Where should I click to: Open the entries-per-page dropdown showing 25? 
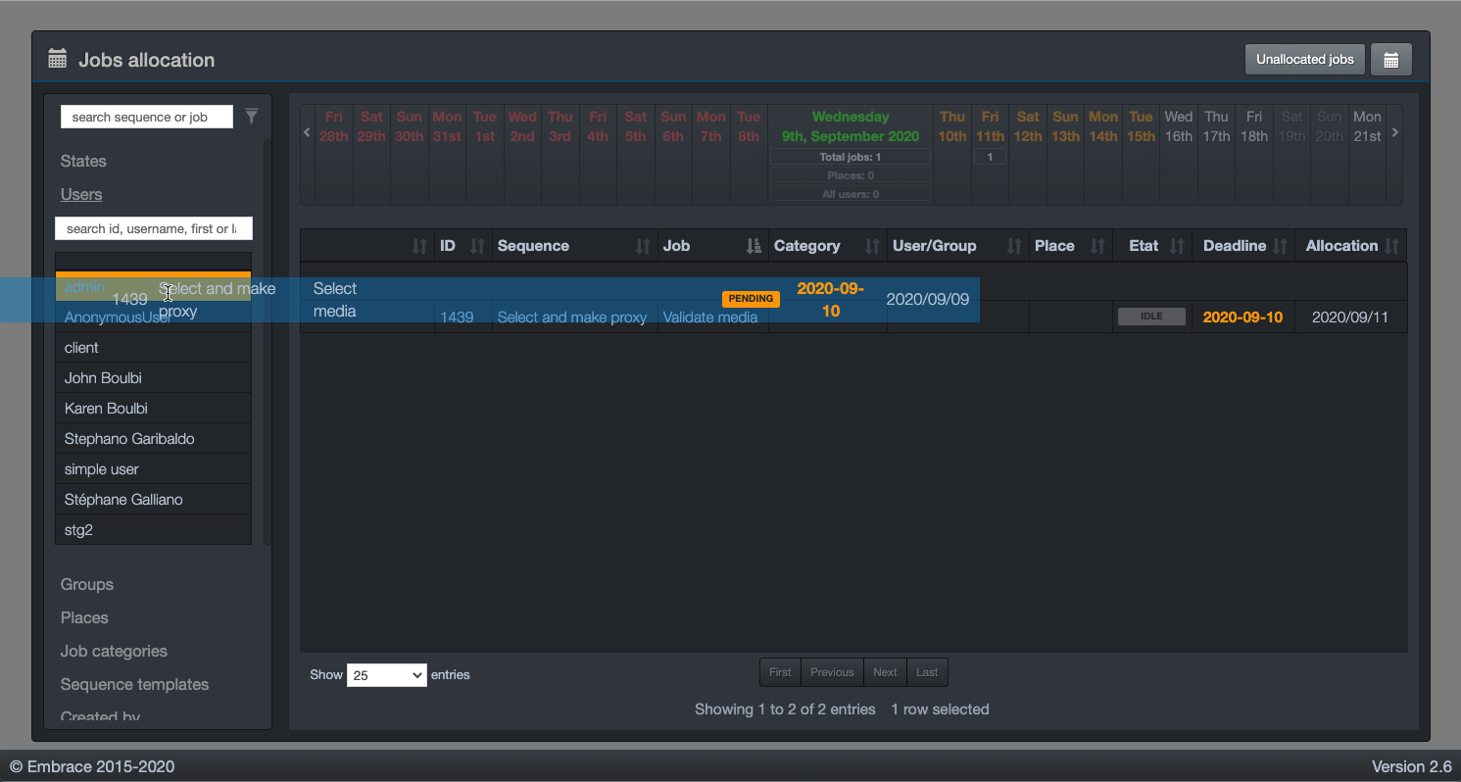coord(387,675)
